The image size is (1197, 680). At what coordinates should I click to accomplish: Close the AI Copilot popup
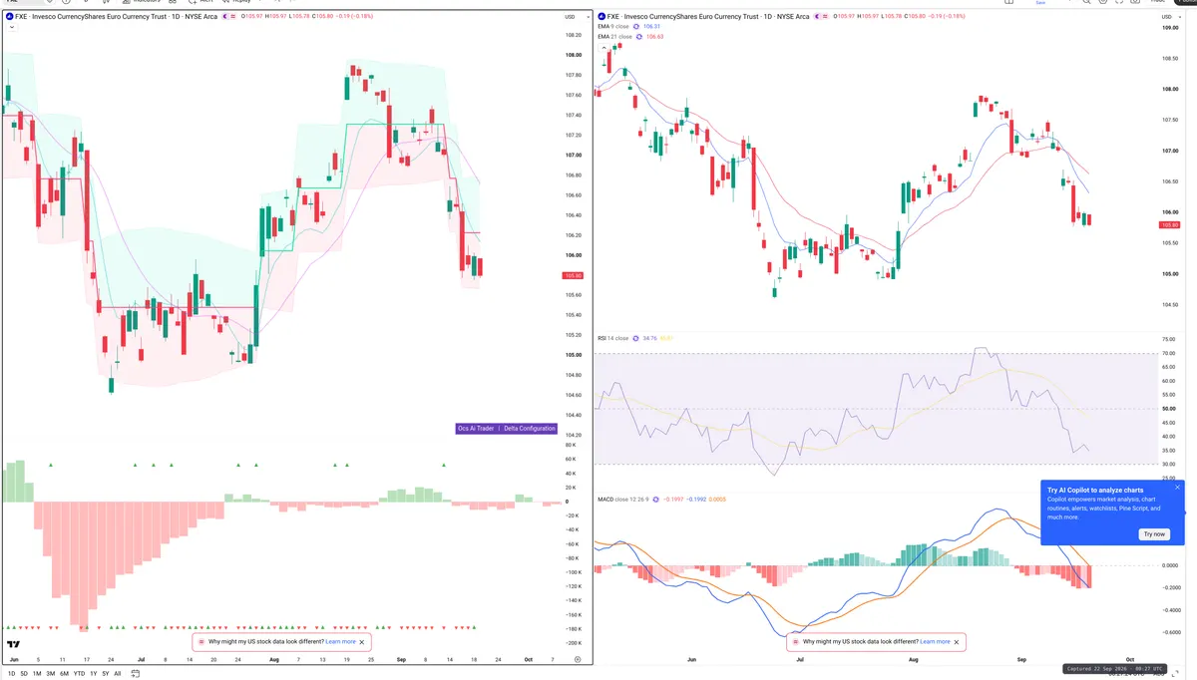(1177, 488)
